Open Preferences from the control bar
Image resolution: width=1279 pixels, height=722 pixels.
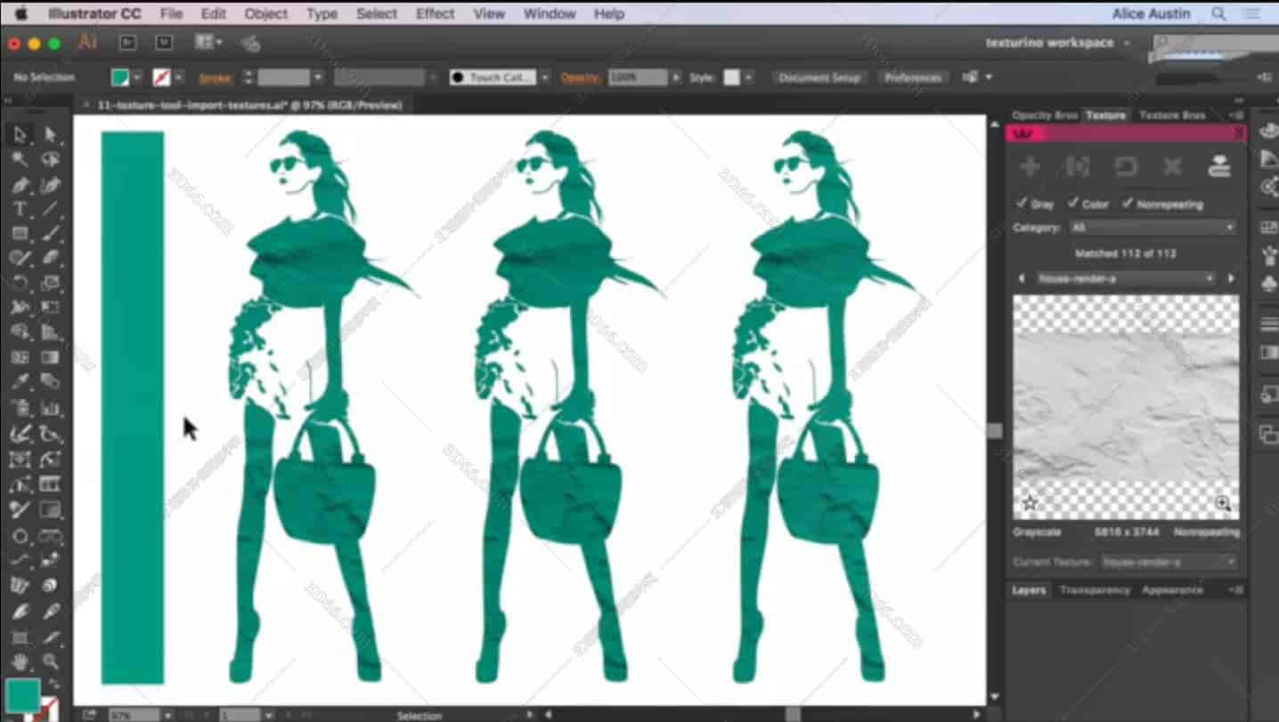[912, 77]
